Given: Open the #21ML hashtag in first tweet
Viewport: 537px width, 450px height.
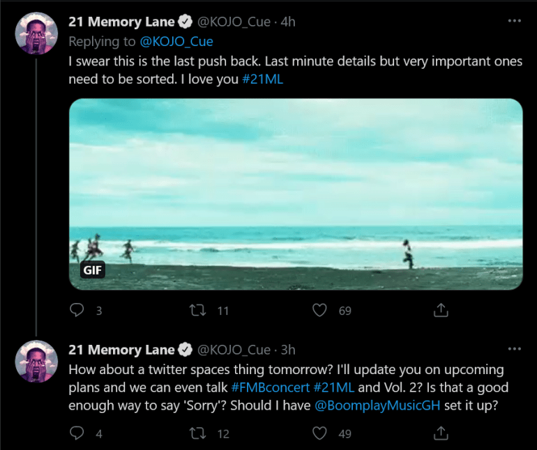Looking at the screenshot, I should (x=263, y=79).
